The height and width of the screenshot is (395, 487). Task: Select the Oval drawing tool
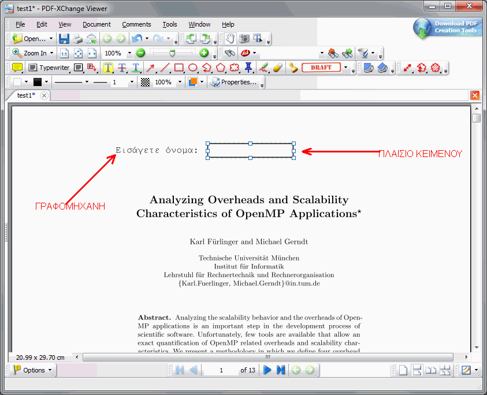click(193, 68)
